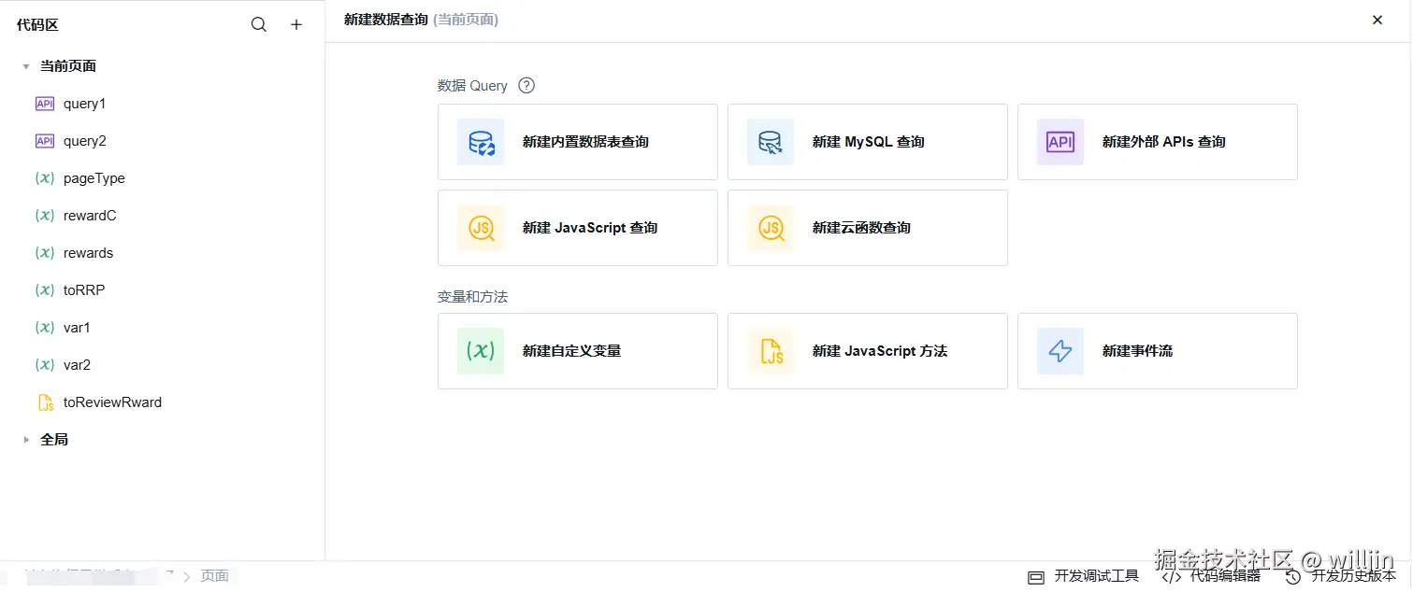
Task: Click the 云函数查询 JS search icon
Action: pyautogui.click(x=771, y=228)
